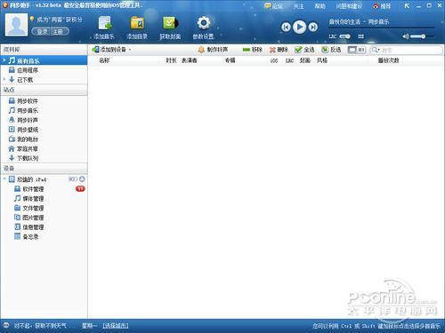Expand the 所有音乐 tree arrow
This screenshot has width=445, height=333.
(x=4, y=60)
